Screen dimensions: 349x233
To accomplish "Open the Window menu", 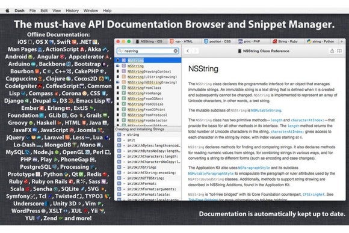I will click(91, 11).
